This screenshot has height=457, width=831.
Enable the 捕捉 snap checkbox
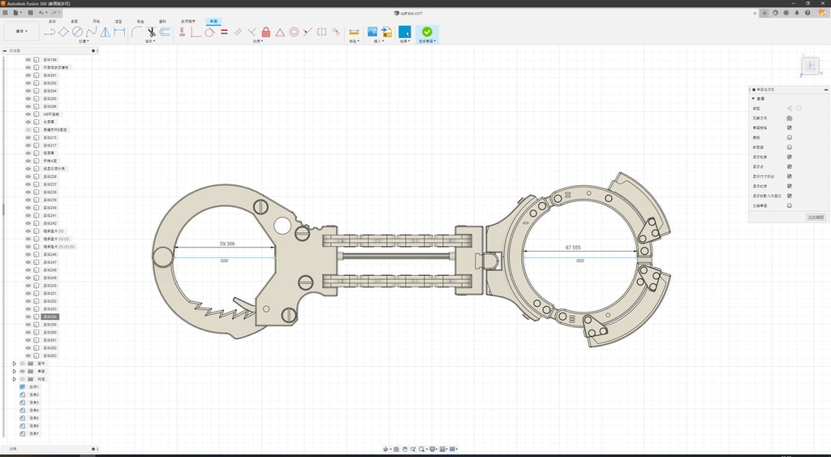[x=789, y=137]
